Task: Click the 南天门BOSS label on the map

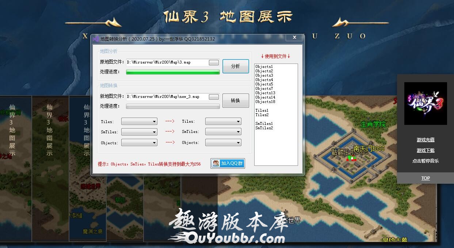Action: click(369, 148)
